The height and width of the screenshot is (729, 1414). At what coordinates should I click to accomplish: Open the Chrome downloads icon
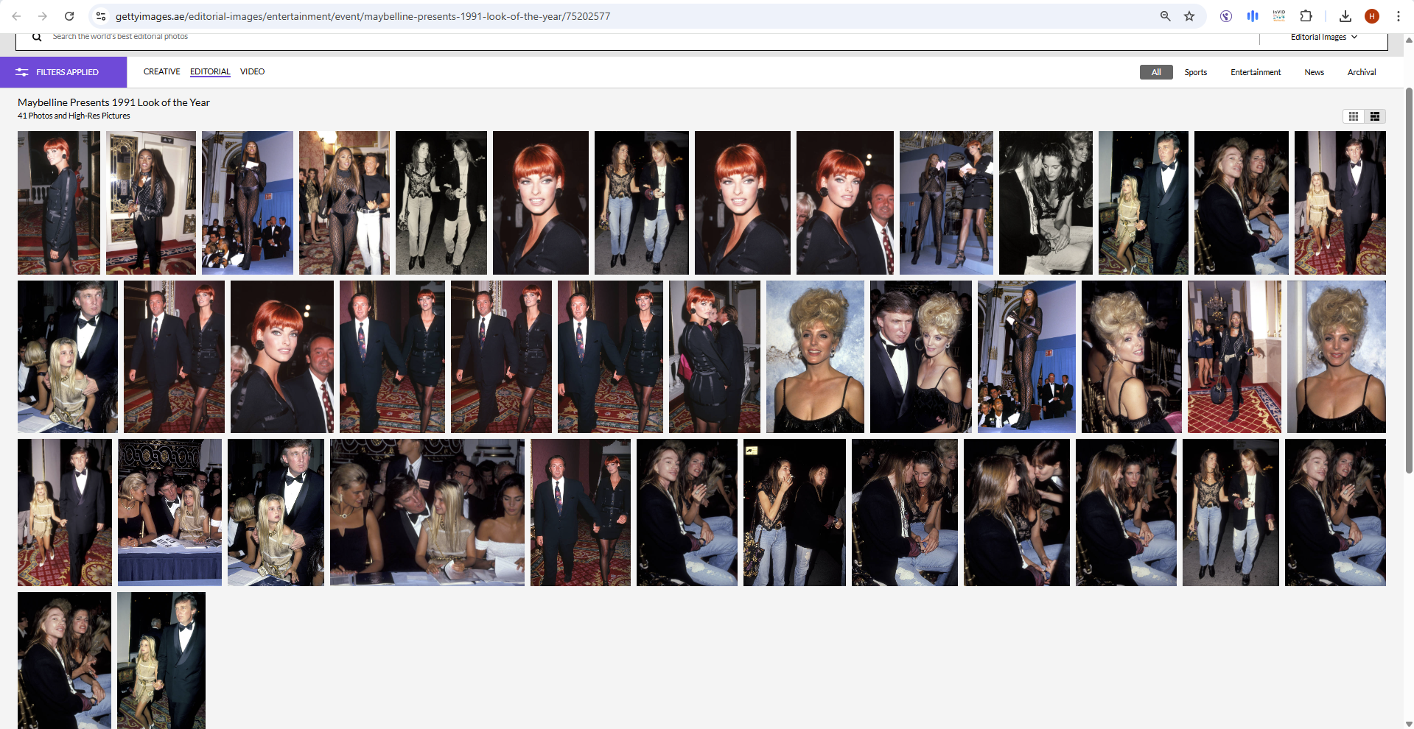pyautogui.click(x=1345, y=16)
